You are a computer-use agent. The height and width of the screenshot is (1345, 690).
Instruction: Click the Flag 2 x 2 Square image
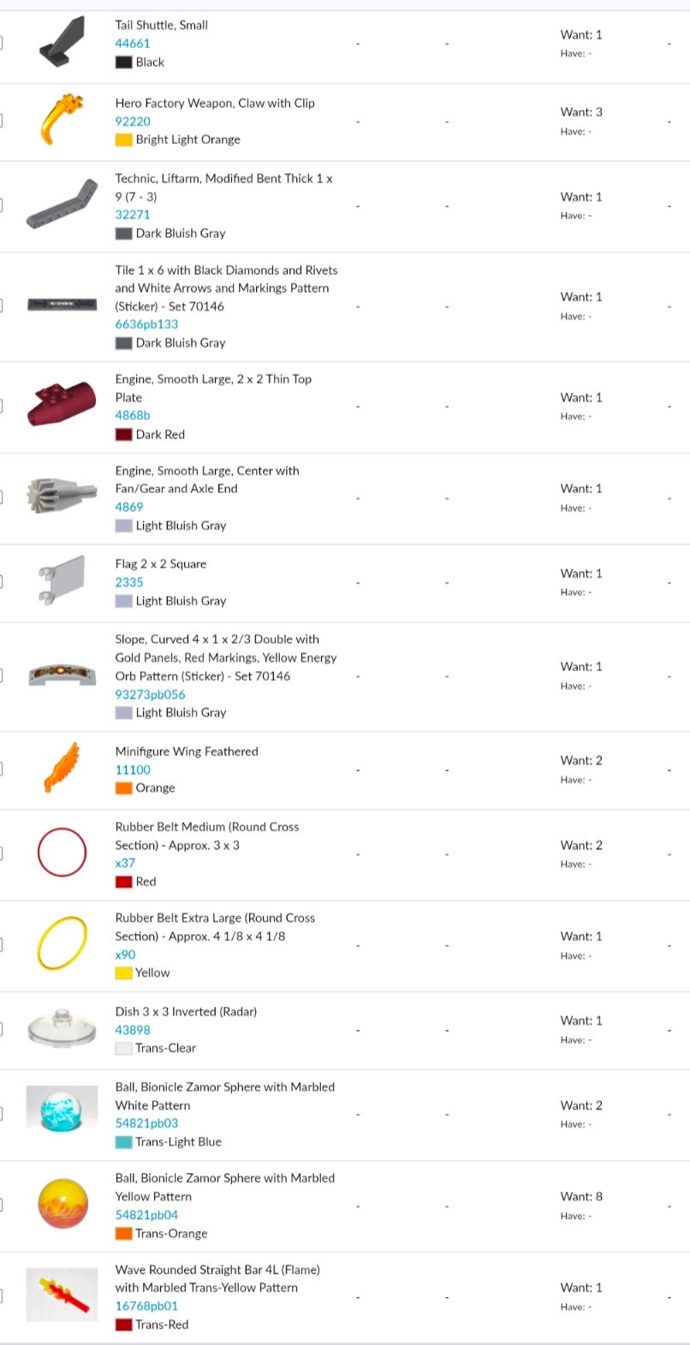(62, 580)
